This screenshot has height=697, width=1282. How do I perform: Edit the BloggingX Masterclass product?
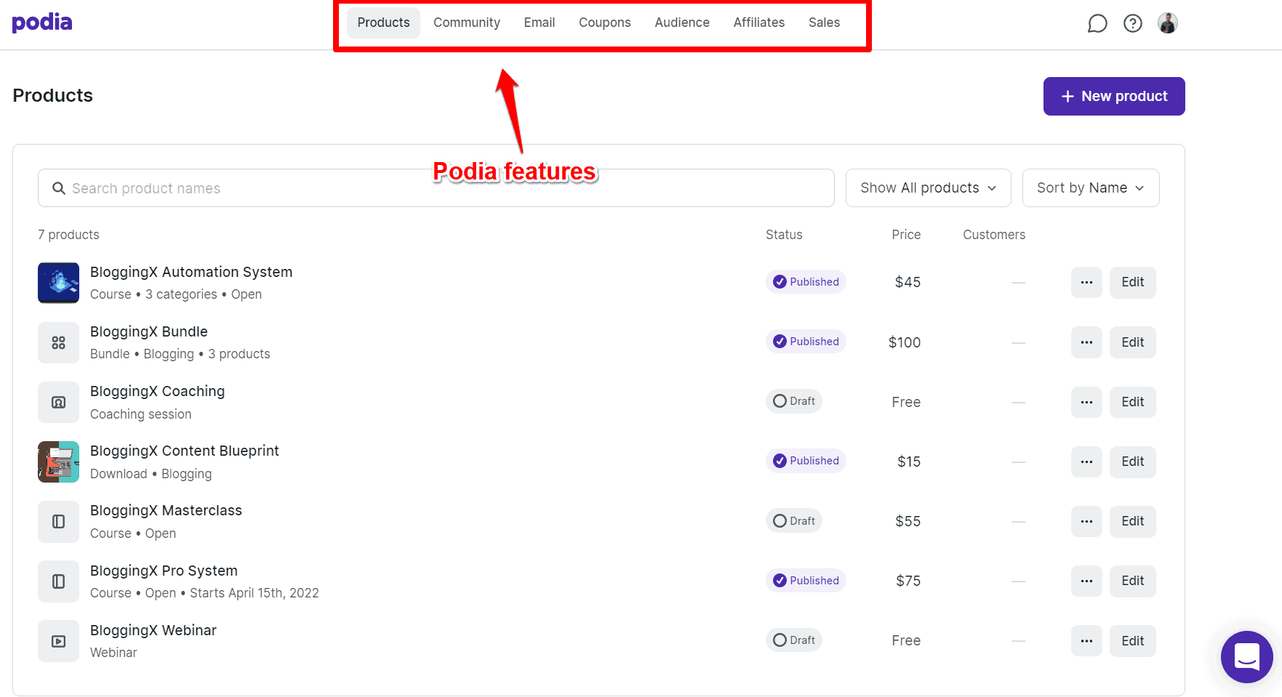(x=1133, y=521)
